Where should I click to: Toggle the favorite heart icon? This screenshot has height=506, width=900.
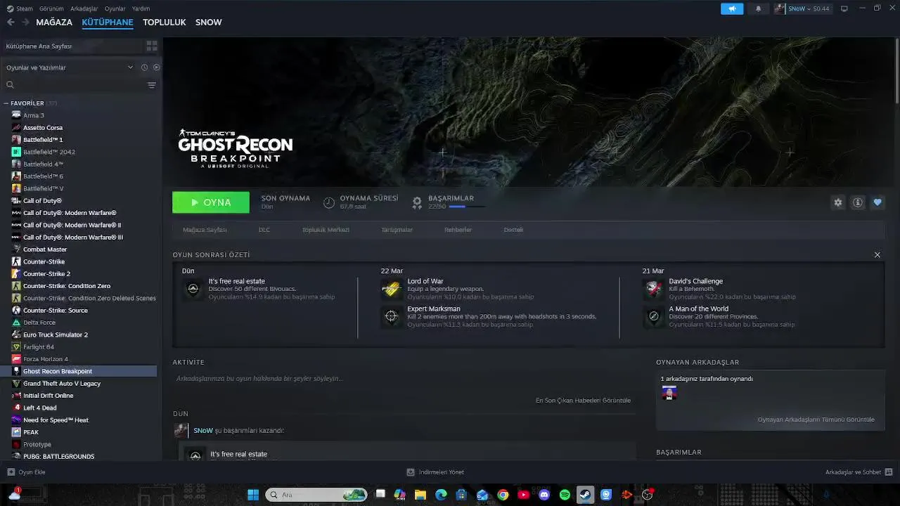(877, 202)
